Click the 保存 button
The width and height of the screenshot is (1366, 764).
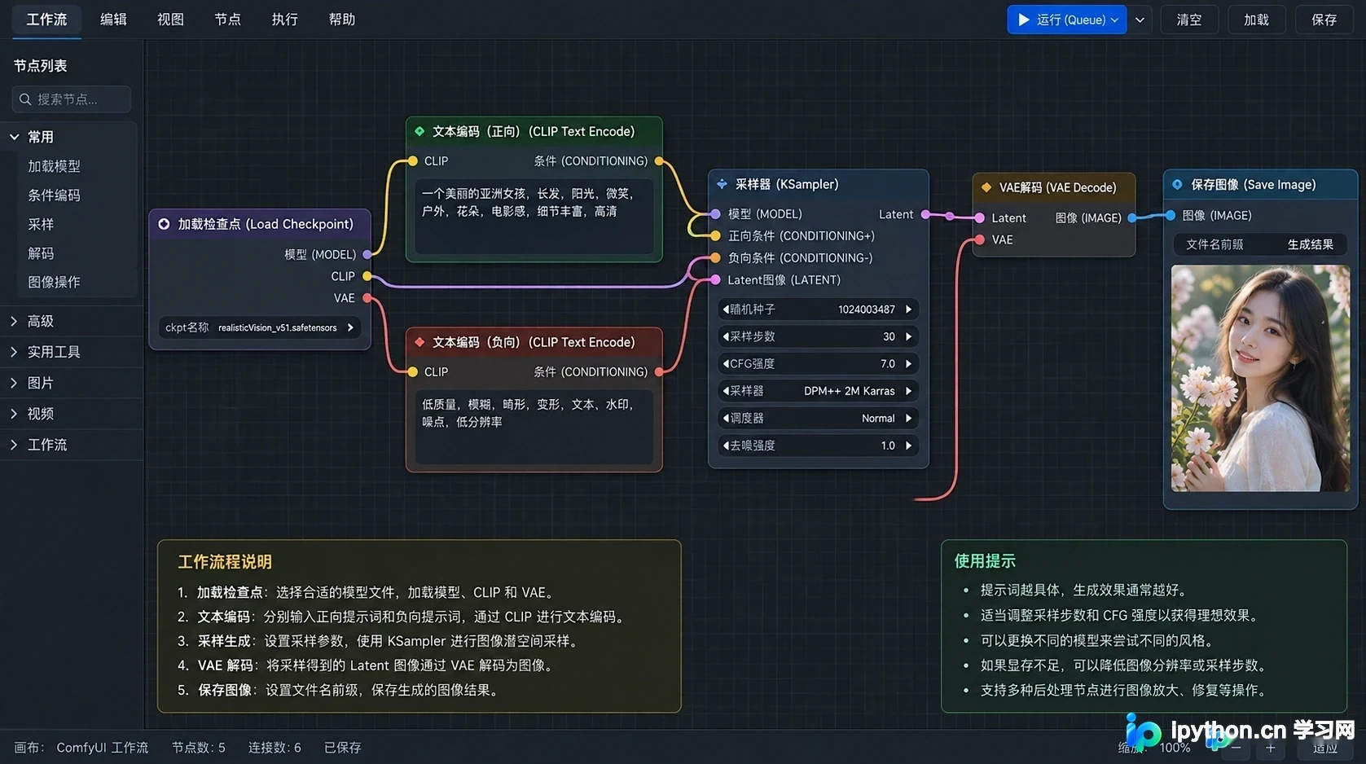point(1324,20)
